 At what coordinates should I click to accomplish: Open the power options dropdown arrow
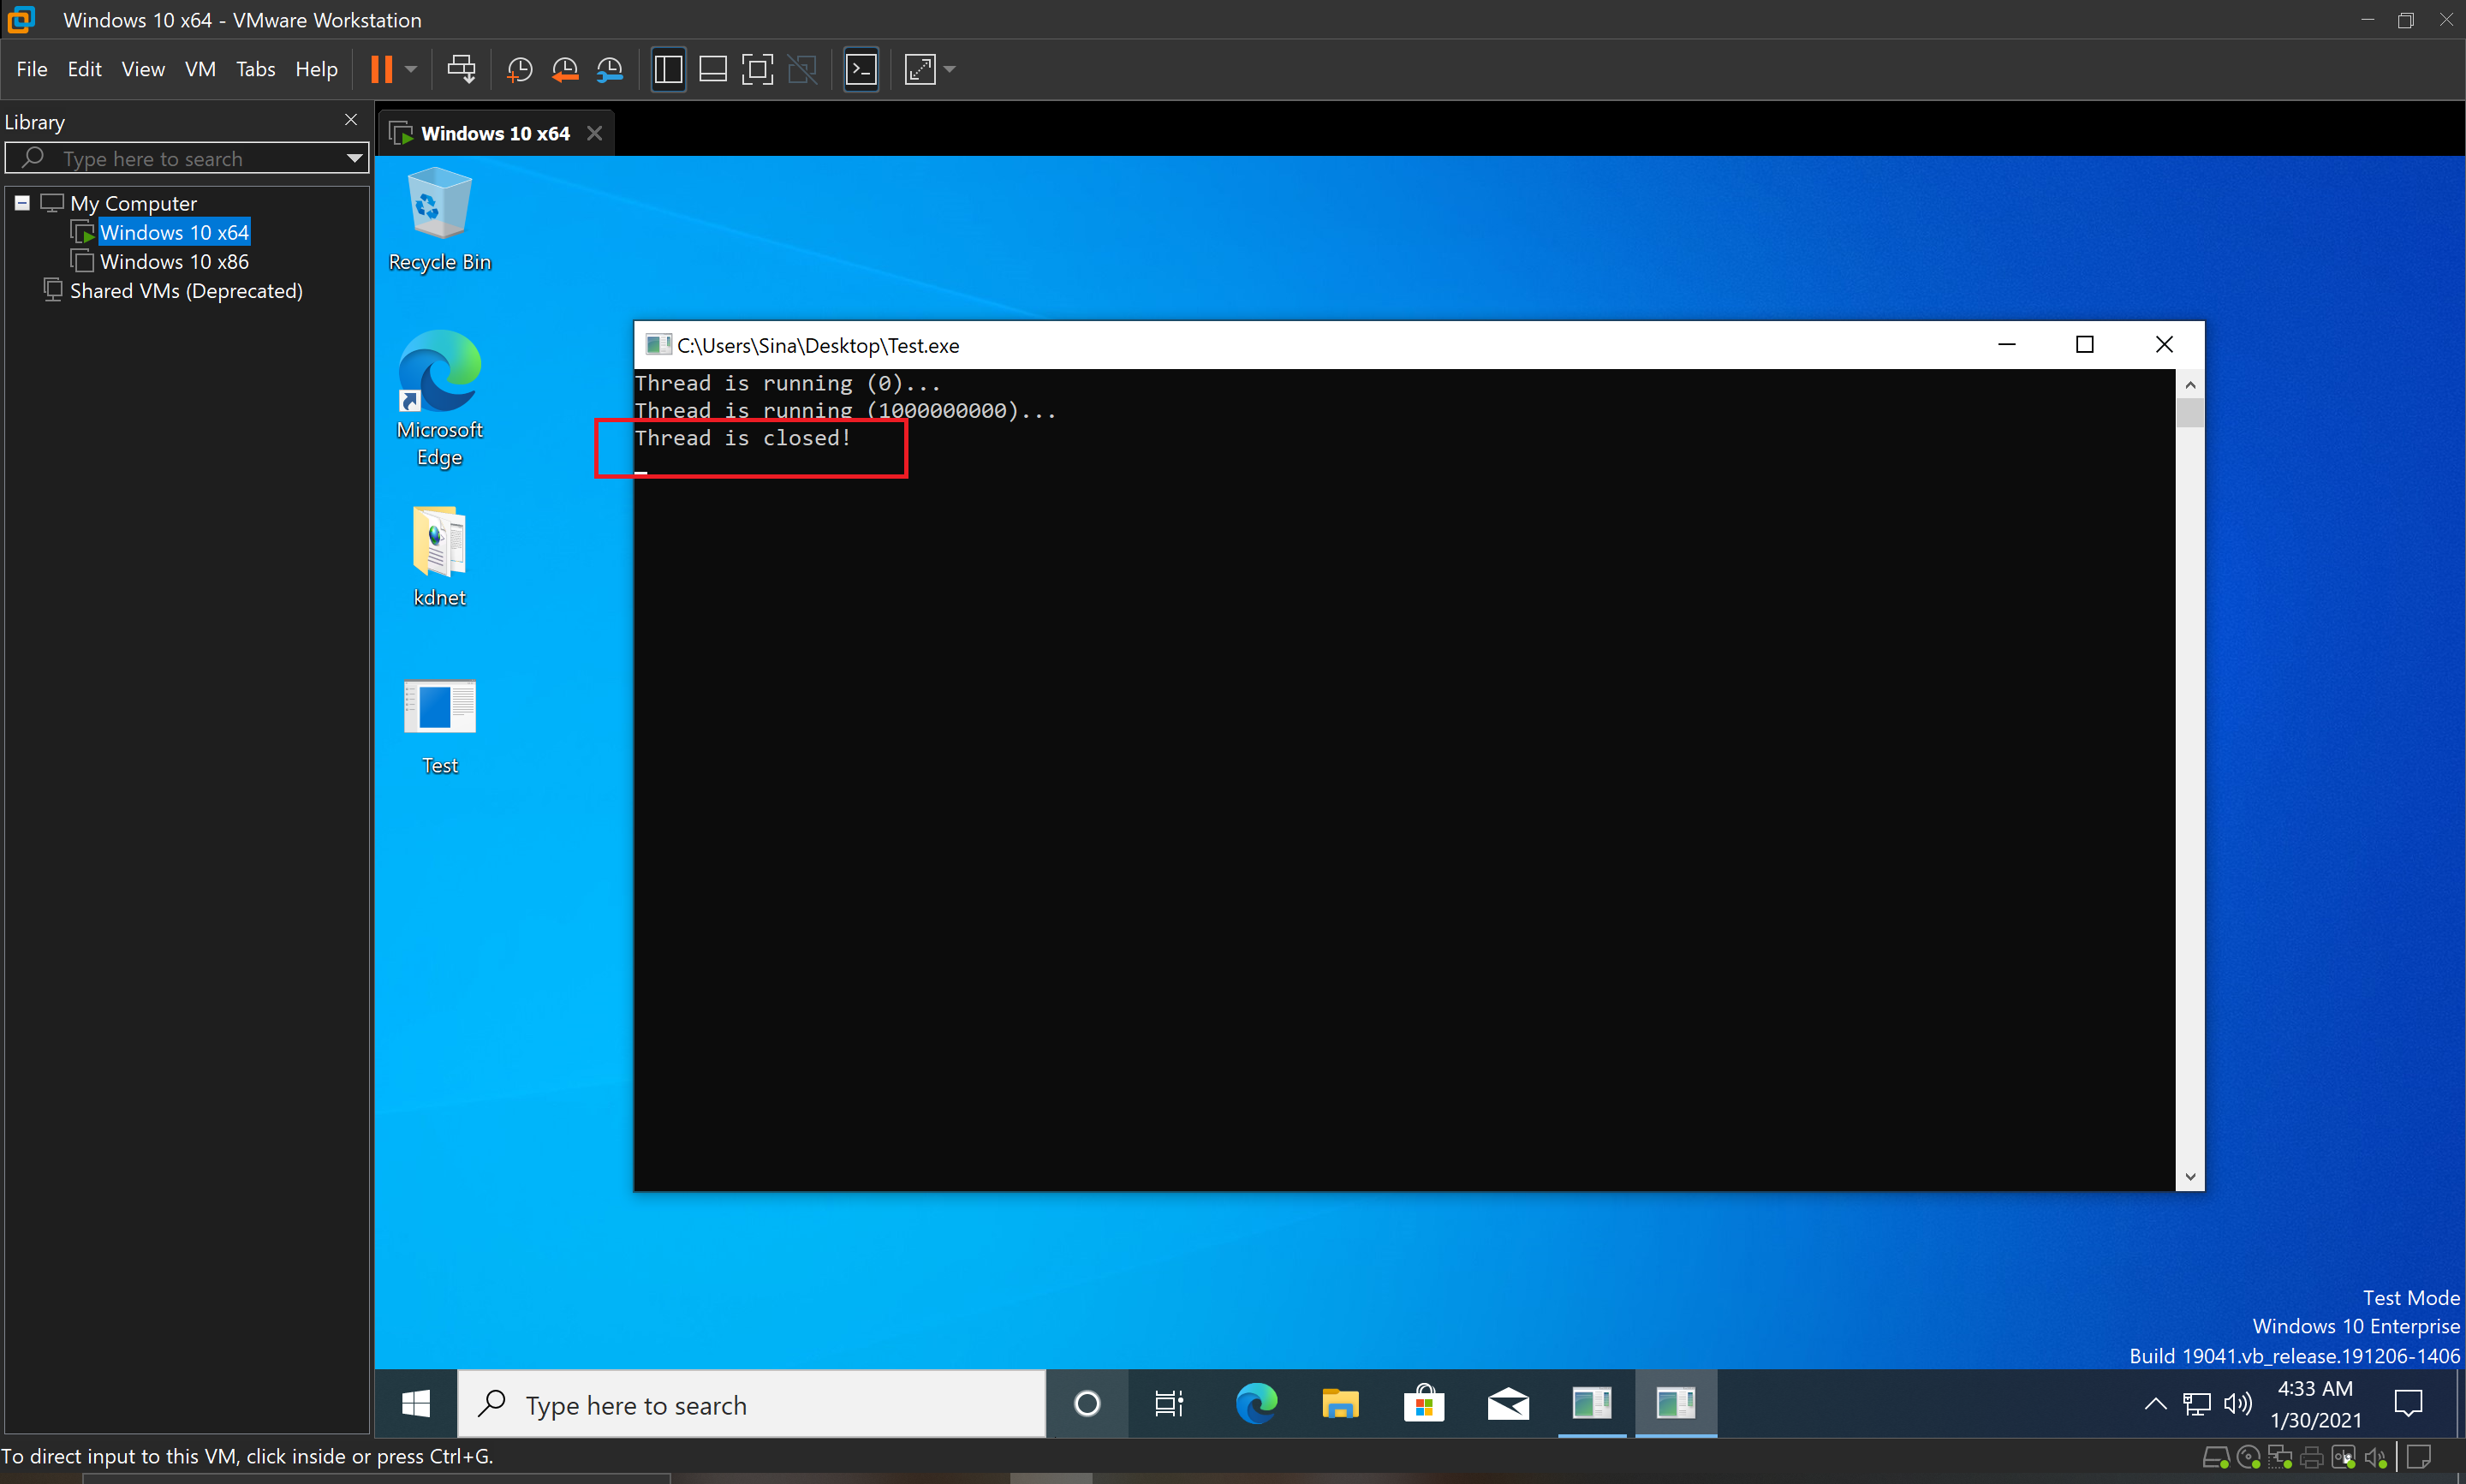point(411,69)
